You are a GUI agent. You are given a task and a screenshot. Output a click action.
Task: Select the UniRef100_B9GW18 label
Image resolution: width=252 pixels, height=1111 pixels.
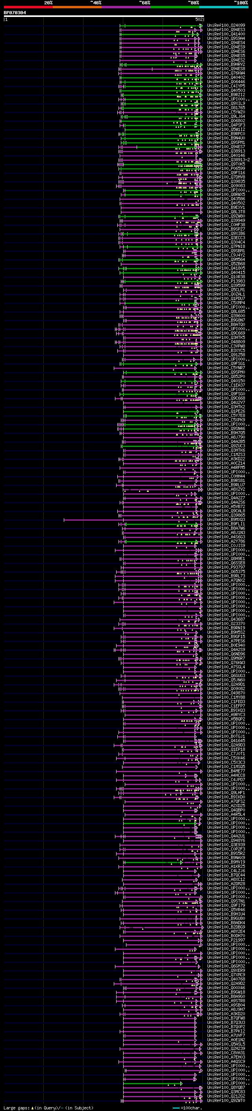coord(226,992)
